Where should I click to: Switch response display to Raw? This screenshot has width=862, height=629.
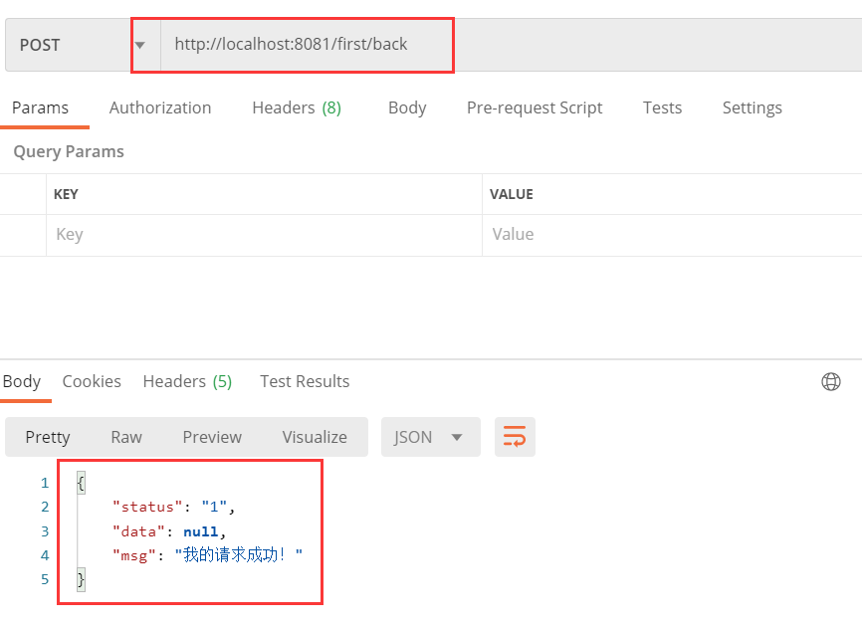[125, 436]
